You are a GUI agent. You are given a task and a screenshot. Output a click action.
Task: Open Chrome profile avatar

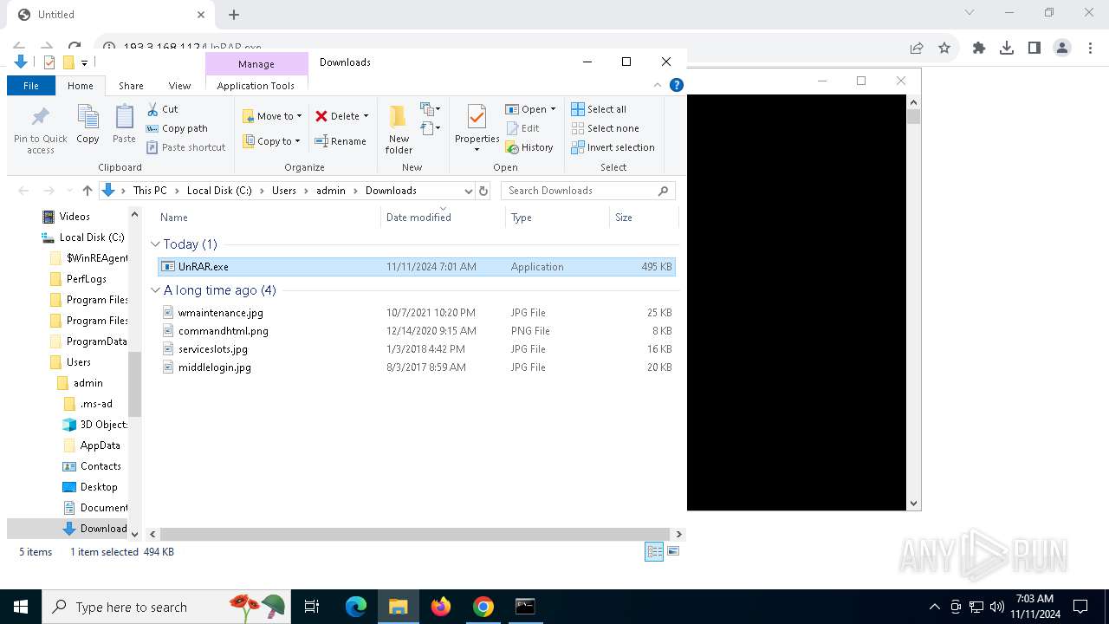tap(1062, 49)
